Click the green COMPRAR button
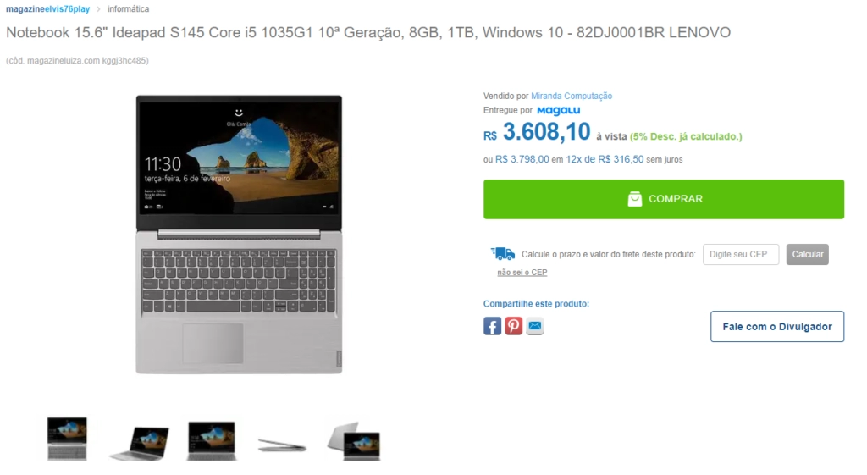Image resolution: width=867 pixels, height=475 pixels. pos(664,199)
